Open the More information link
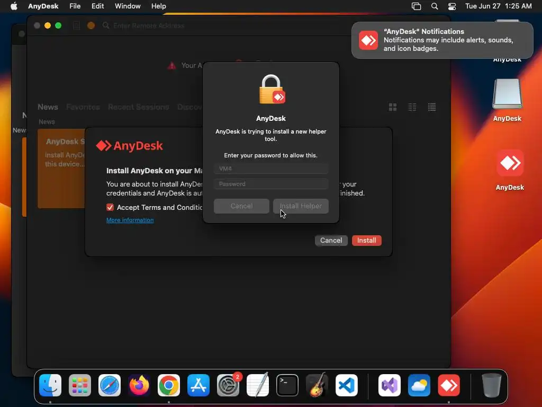The image size is (542, 407). (130, 220)
